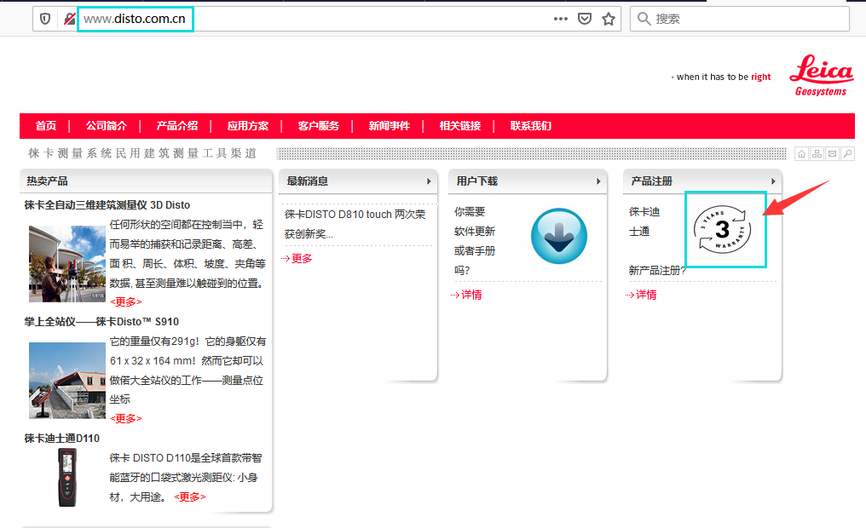Image resolution: width=866 pixels, height=528 pixels.
Task: Click the 最新消息 panel heading
Action: click(308, 181)
